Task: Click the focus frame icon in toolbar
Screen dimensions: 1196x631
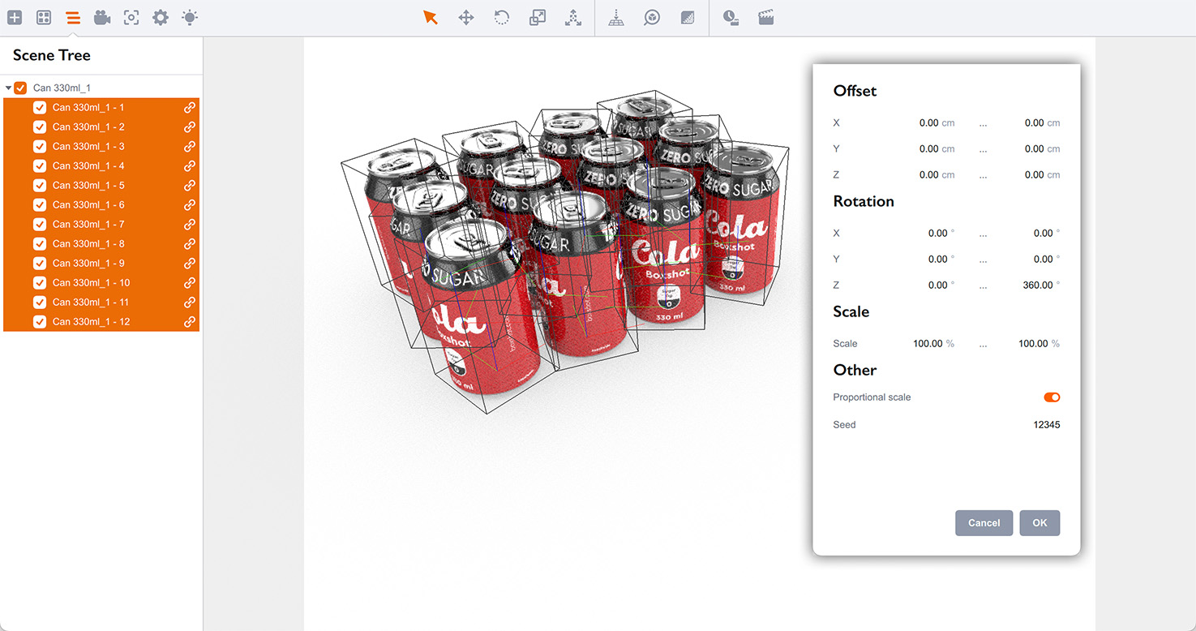Action: (131, 17)
